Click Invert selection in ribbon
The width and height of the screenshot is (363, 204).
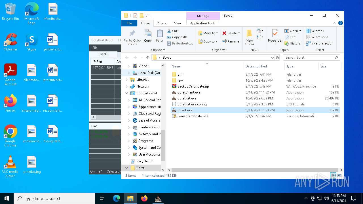(x=320, y=43)
